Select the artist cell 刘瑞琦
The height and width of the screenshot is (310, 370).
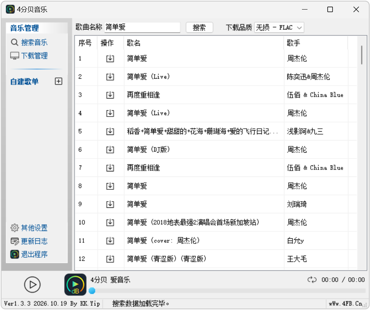[x=297, y=204]
